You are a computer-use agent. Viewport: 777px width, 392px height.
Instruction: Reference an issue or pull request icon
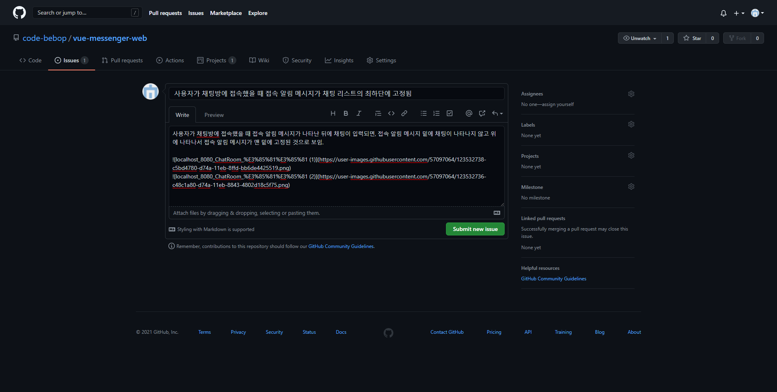coord(482,113)
